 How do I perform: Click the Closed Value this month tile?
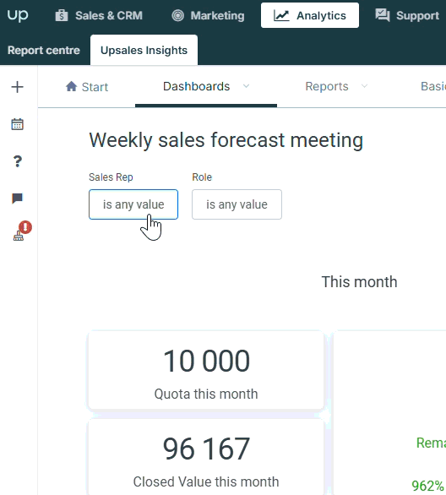tap(206, 457)
